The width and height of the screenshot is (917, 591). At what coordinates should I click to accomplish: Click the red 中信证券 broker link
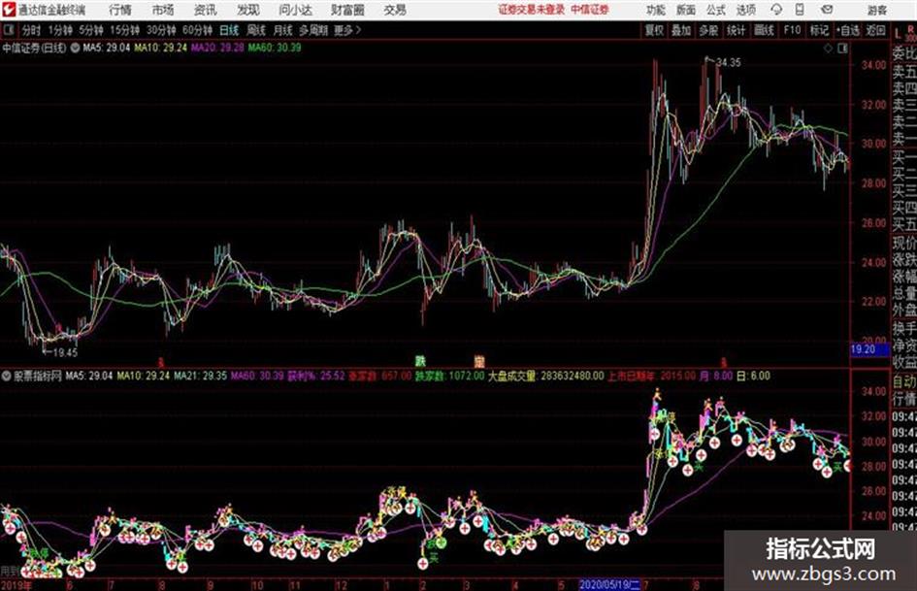pyautogui.click(x=590, y=10)
